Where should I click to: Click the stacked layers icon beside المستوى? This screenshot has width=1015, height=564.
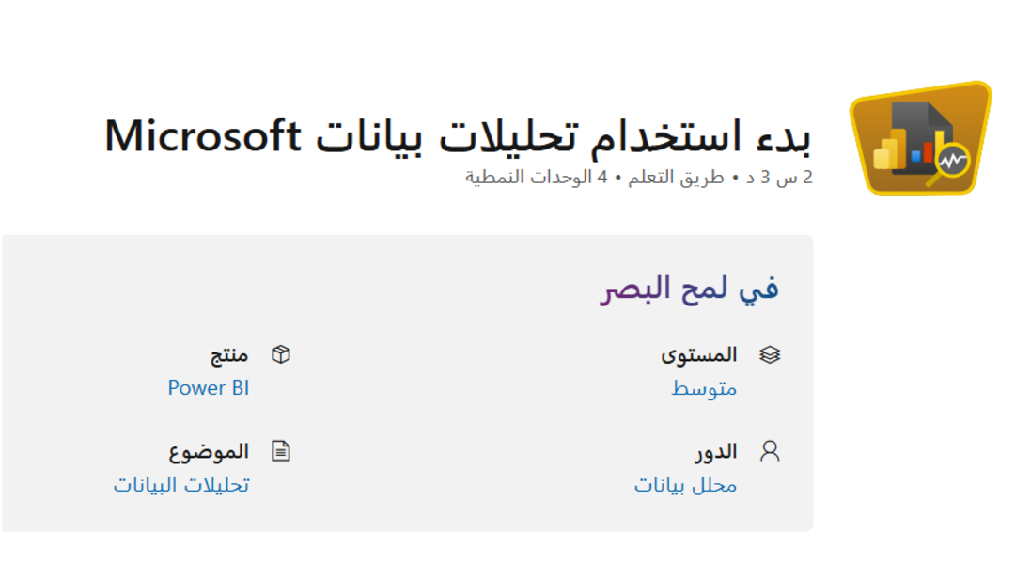[770, 355]
